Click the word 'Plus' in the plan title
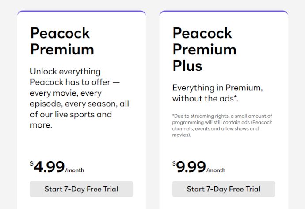305x209 pixels. pos(187,66)
